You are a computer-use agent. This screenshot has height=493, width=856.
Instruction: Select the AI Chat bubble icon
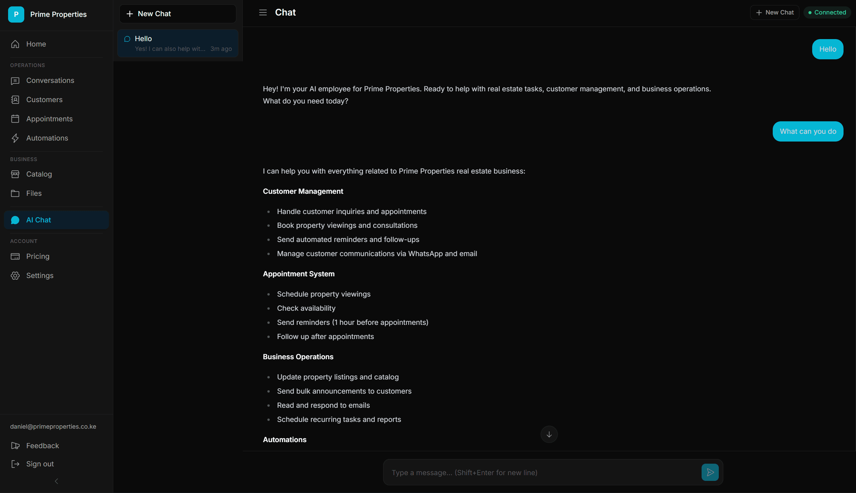[15, 220]
